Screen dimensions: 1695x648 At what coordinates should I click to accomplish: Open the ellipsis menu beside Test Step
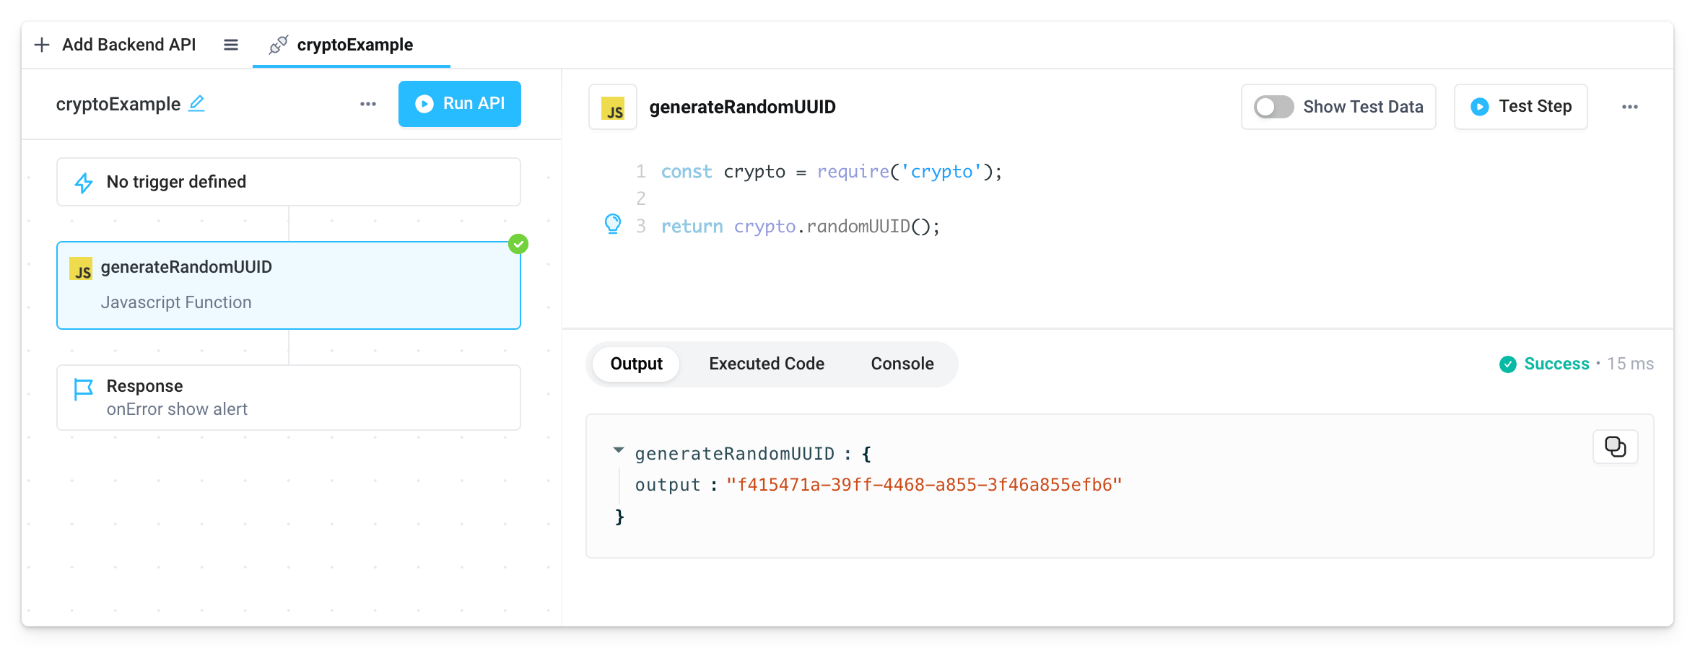coord(1630,106)
